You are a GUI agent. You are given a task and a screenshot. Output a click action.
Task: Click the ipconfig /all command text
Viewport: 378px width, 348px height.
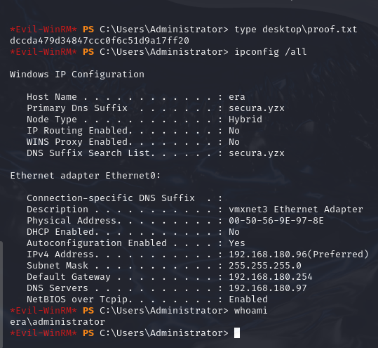(271, 52)
